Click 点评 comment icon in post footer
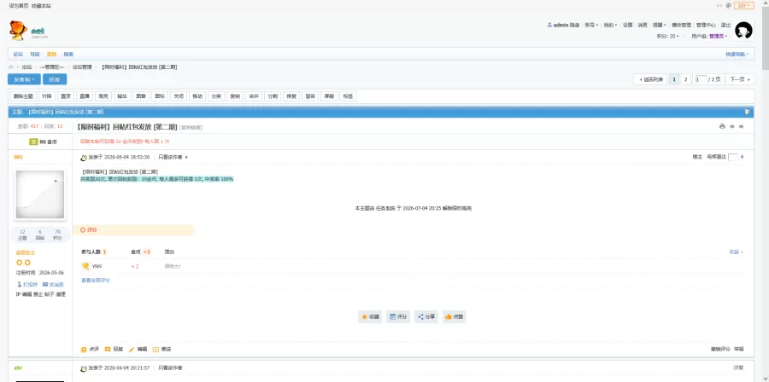 [85, 350]
